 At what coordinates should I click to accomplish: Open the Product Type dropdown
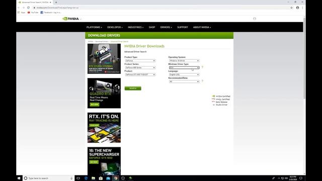pyautogui.click(x=140, y=61)
